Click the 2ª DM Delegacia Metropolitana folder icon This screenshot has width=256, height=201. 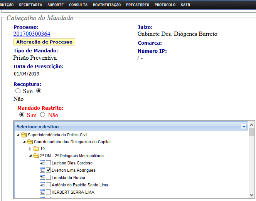[36, 156]
